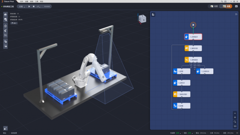
Task: Select the robot arm tool in left sidebar
Action: tap(5, 30)
